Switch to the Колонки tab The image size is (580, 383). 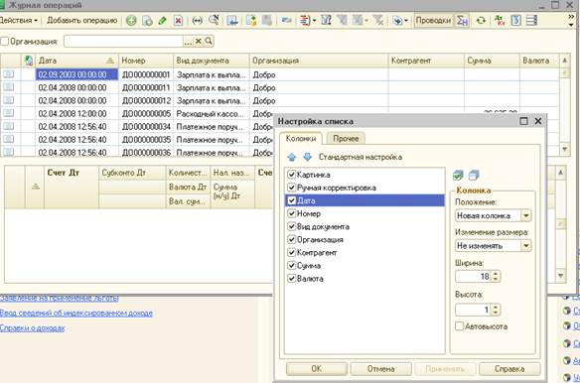tap(301, 138)
